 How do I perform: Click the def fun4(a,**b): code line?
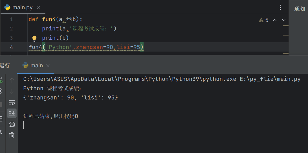pos(56,19)
